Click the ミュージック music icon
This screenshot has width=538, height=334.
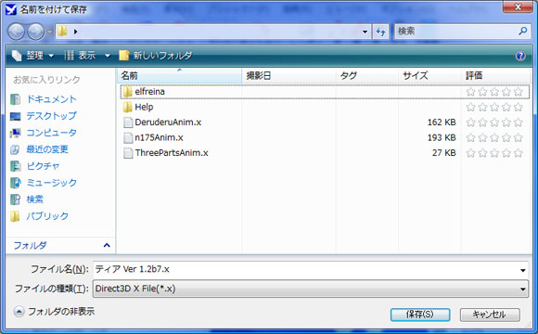[15, 183]
